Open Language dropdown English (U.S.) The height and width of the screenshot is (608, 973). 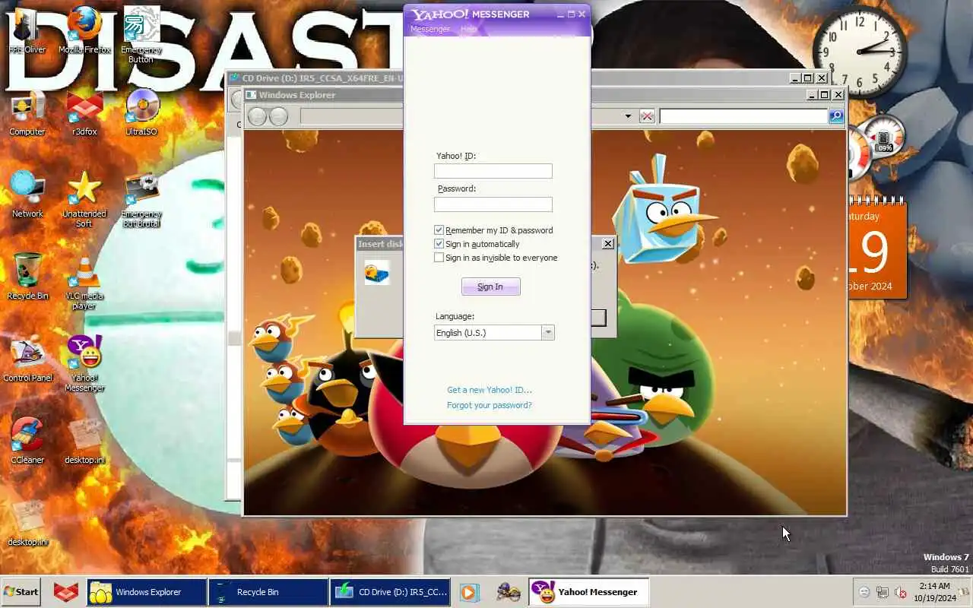(x=494, y=333)
